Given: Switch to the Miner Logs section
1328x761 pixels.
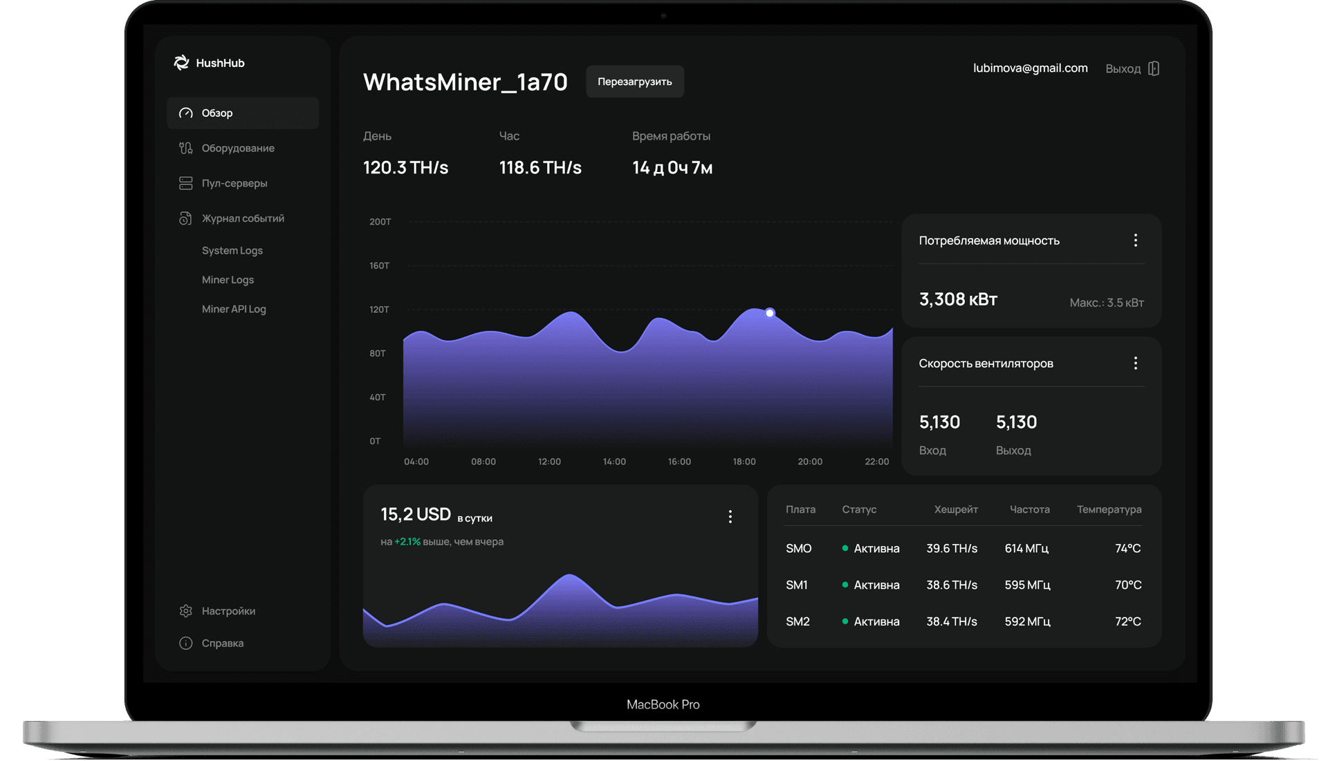Looking at the screenshot, I should [x=228, y=279].
